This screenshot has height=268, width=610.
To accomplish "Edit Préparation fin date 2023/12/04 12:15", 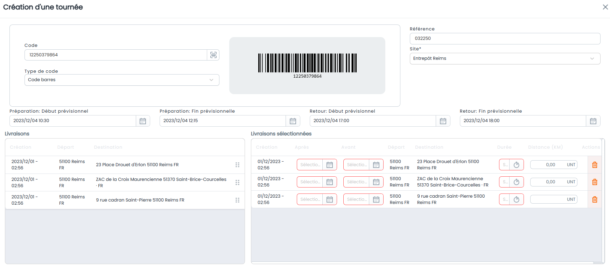I will coord(223,121).
